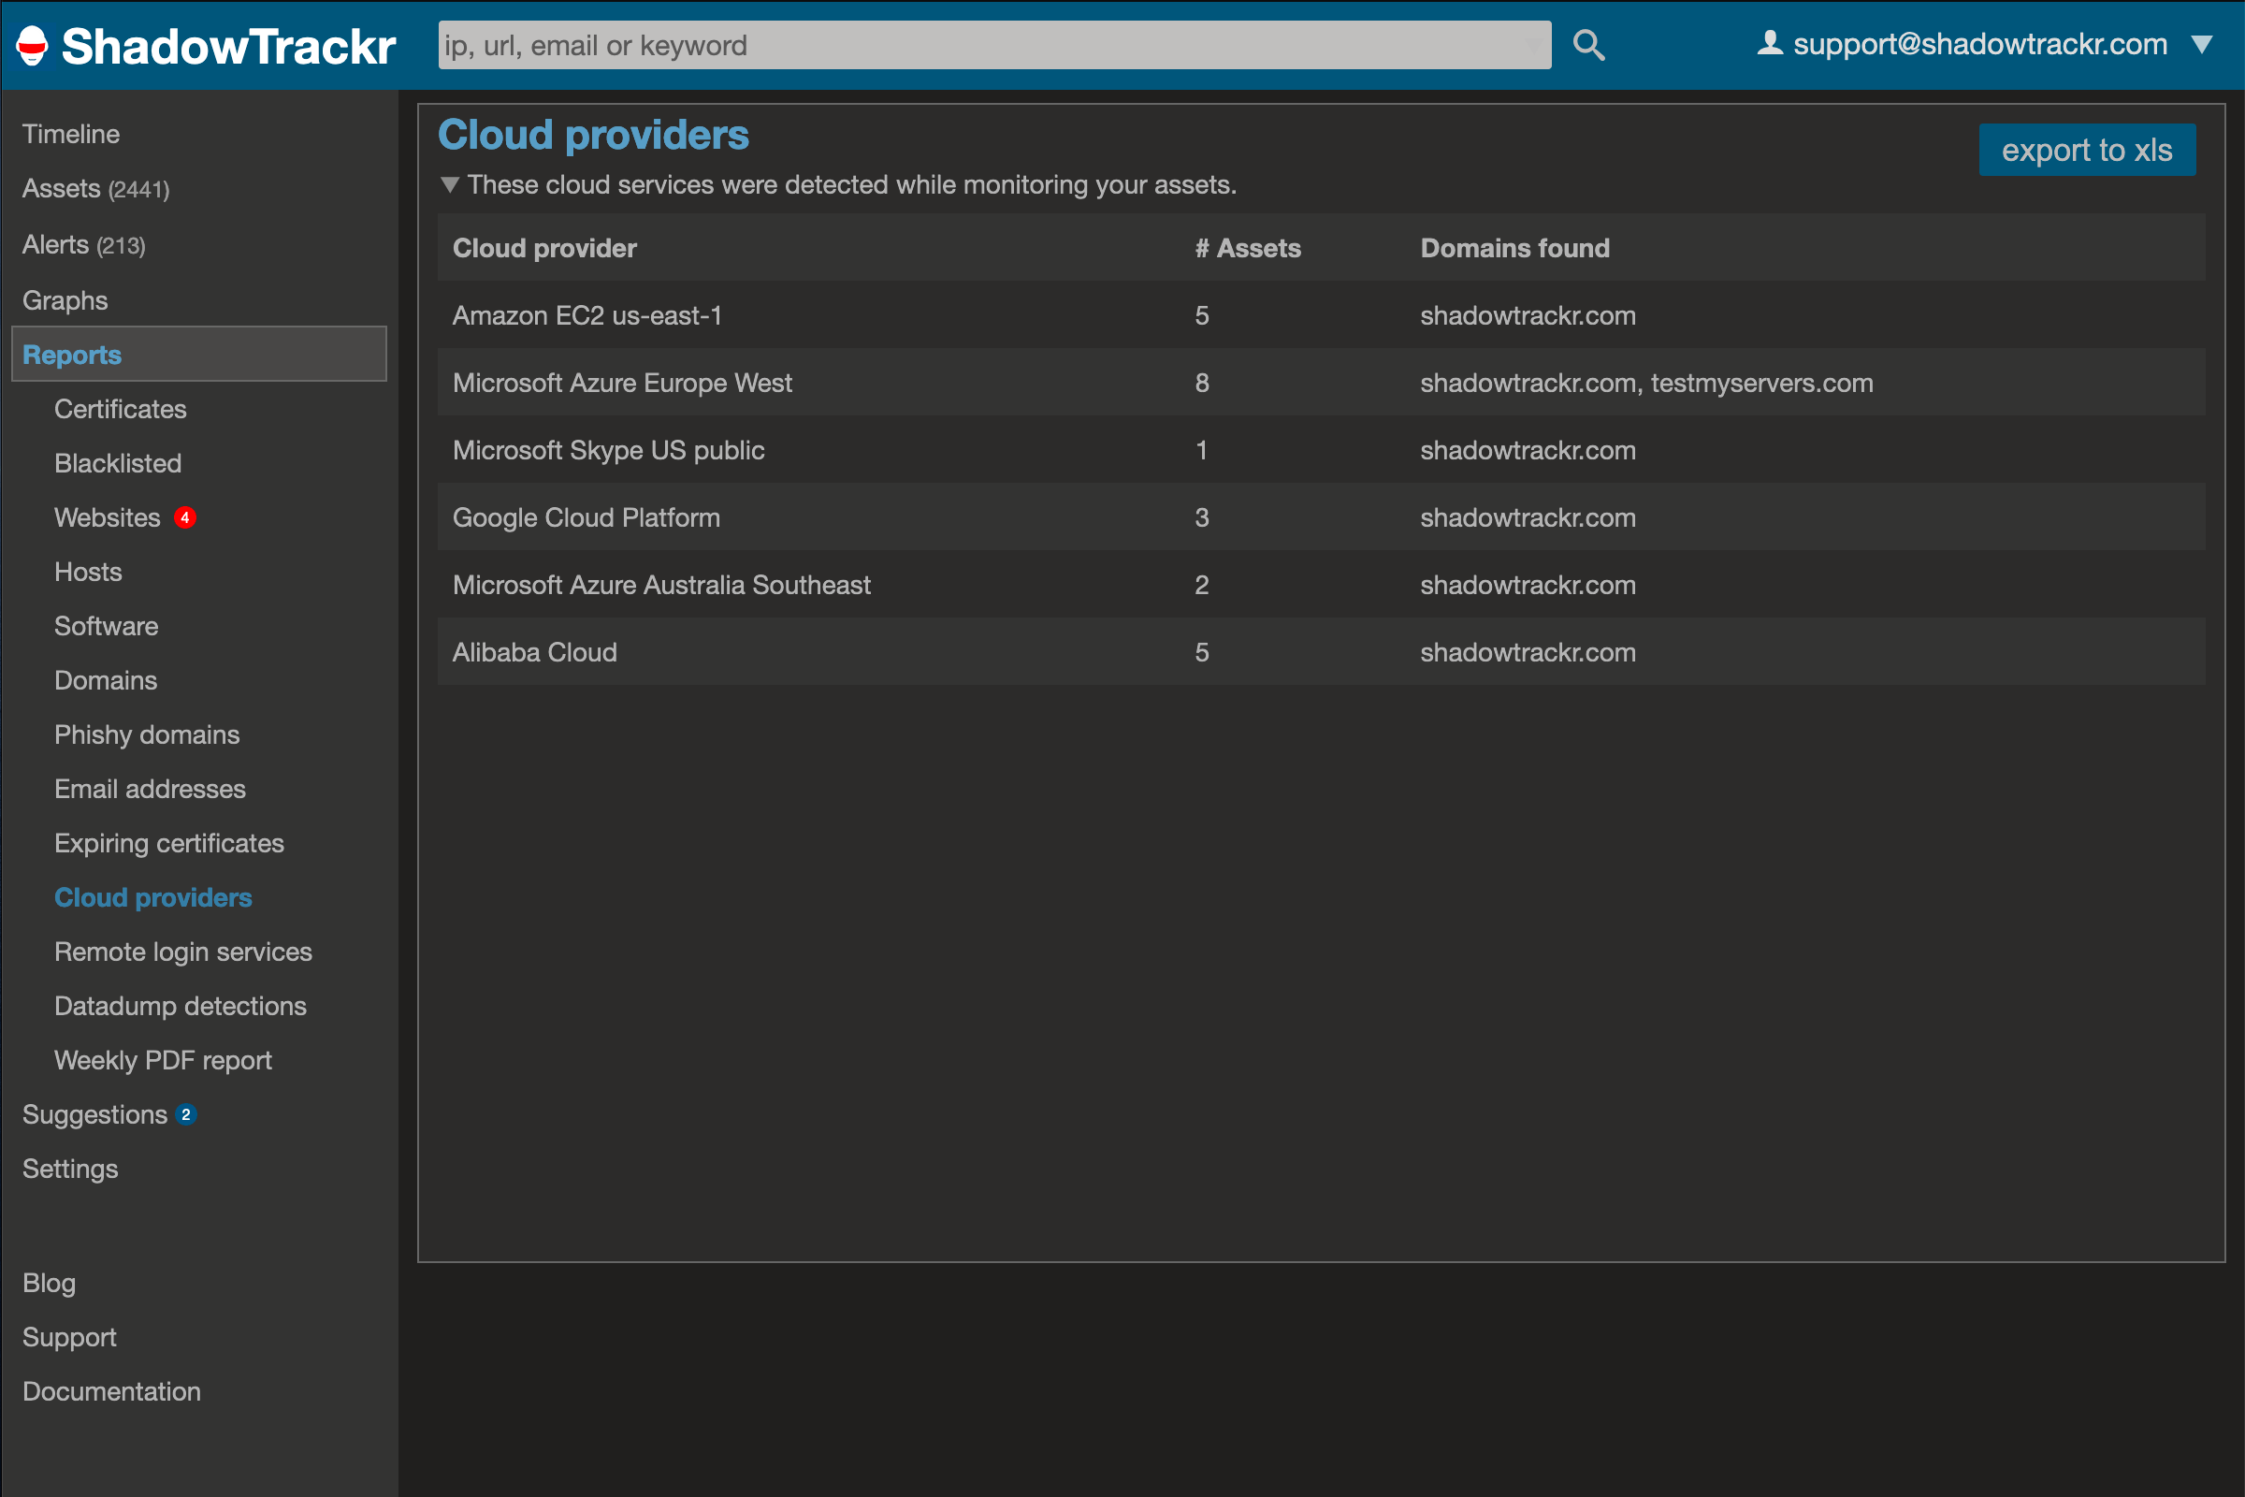The image size is (2245, 1497).
Task: Select the Cloud providers sidebar item
Action: point(152,897)
